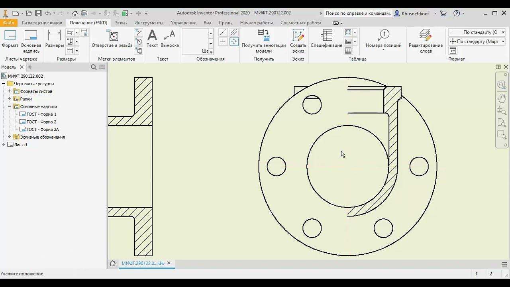Screen dimensions: 510x287
Task: Select the Формат sheet tool
Action: [x=10, y=39]
